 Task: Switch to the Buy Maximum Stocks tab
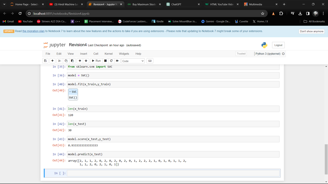click(x=144, y=4)
